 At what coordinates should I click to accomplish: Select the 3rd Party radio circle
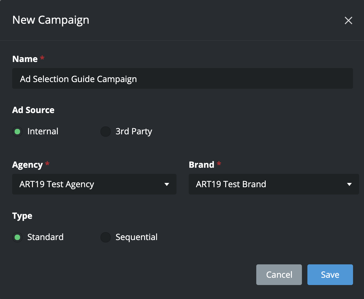click(x=106, y=132)
